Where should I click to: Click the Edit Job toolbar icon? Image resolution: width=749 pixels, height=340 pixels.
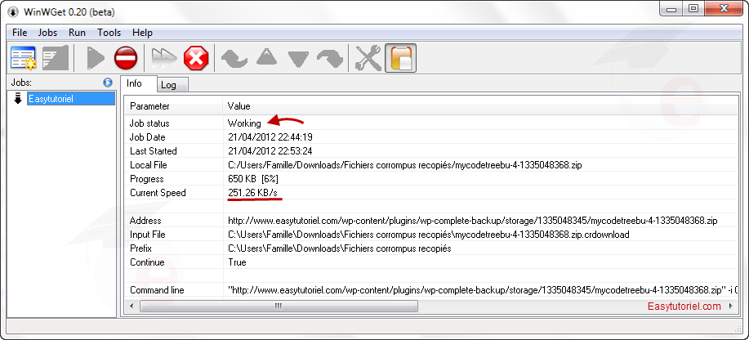point(56,58)
